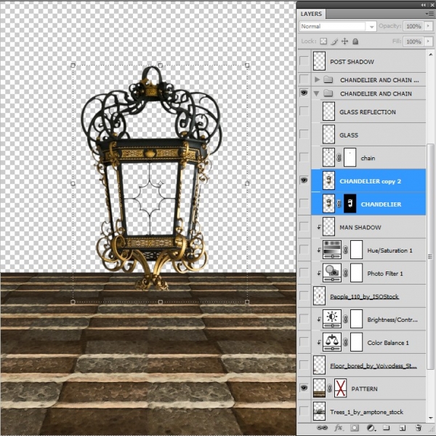Click the link layers icon at panel bottom
The image size is (436, 436).
[322, 428]
